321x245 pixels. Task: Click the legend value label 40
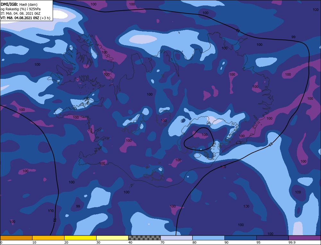pos(130,242)
